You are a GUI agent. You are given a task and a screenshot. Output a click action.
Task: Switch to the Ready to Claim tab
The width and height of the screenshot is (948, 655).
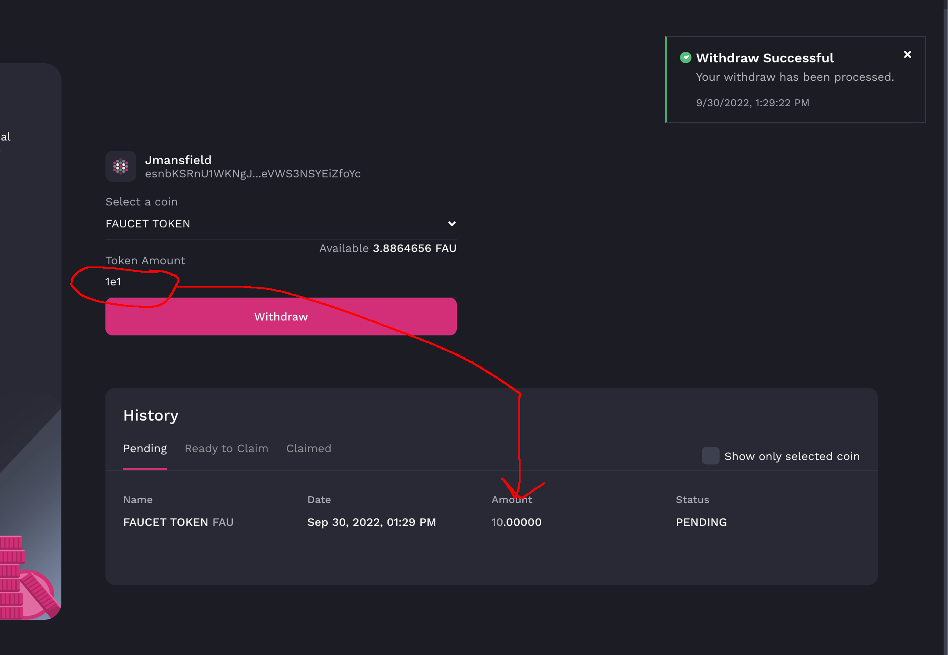click(x=227, y=448)
